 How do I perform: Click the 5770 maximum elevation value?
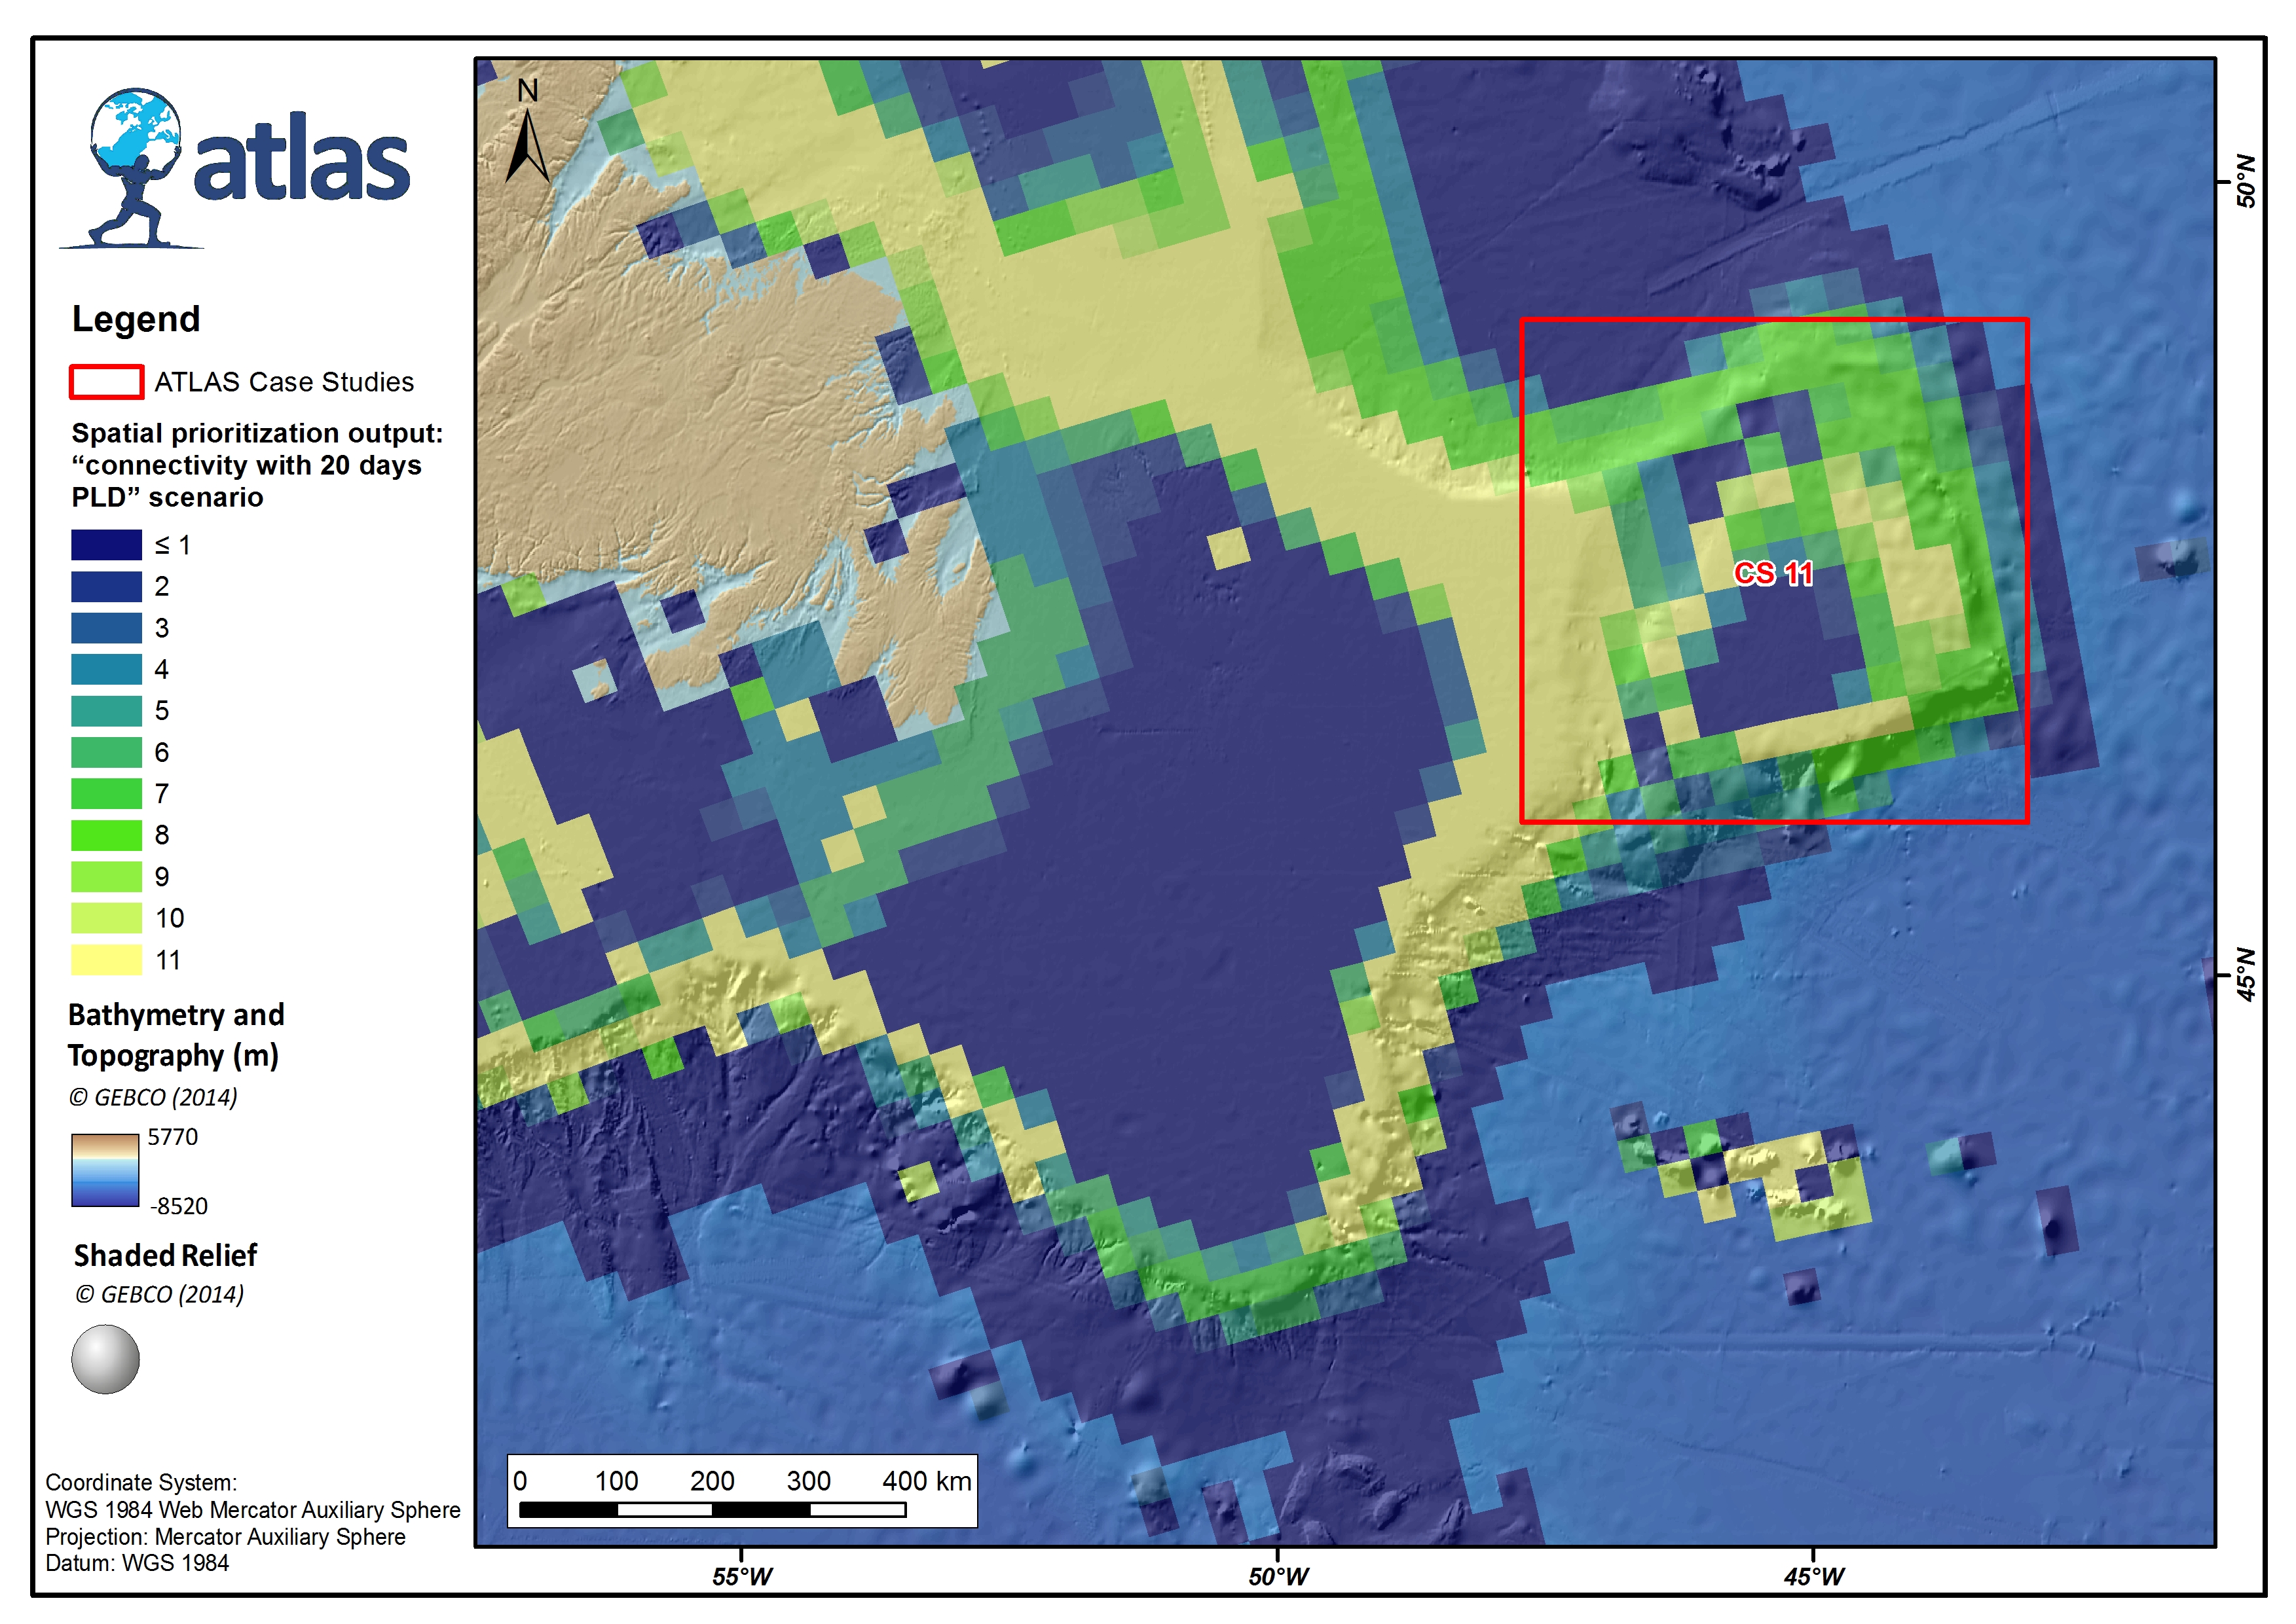click(173, 1137)
